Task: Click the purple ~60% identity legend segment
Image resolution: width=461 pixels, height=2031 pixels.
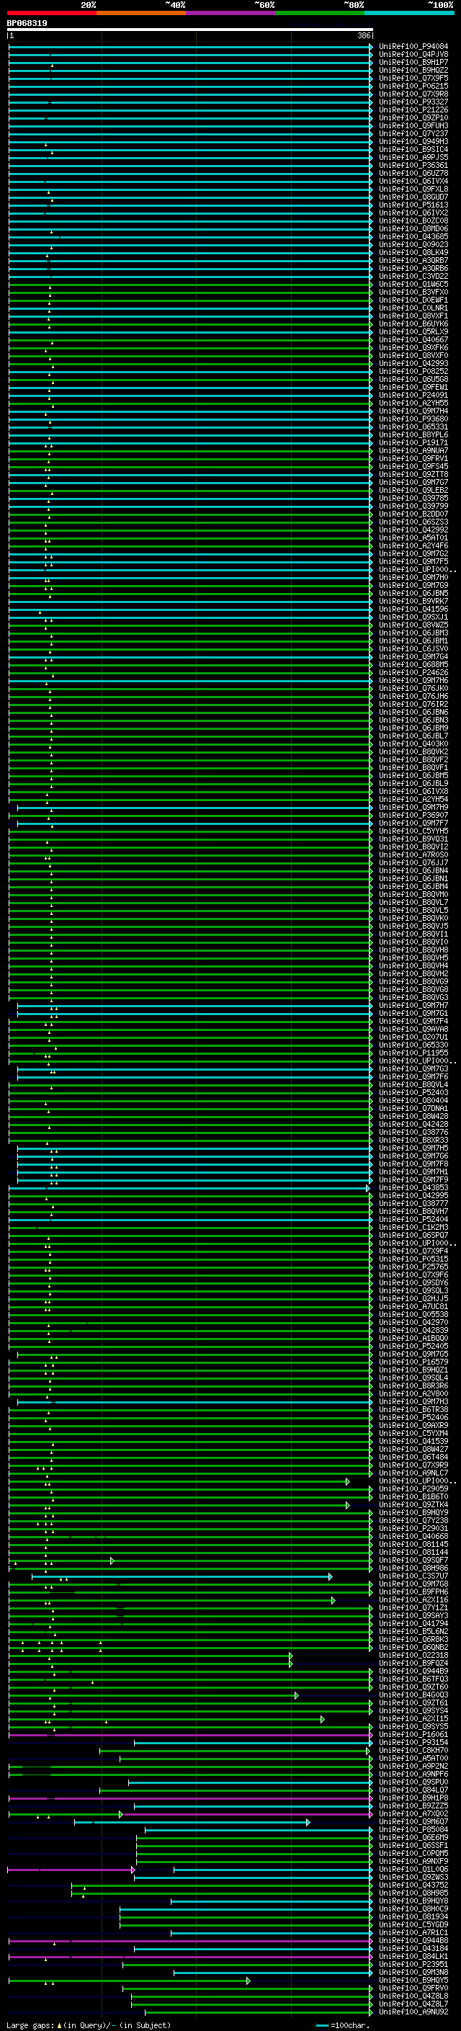Action: coord(230,14)
